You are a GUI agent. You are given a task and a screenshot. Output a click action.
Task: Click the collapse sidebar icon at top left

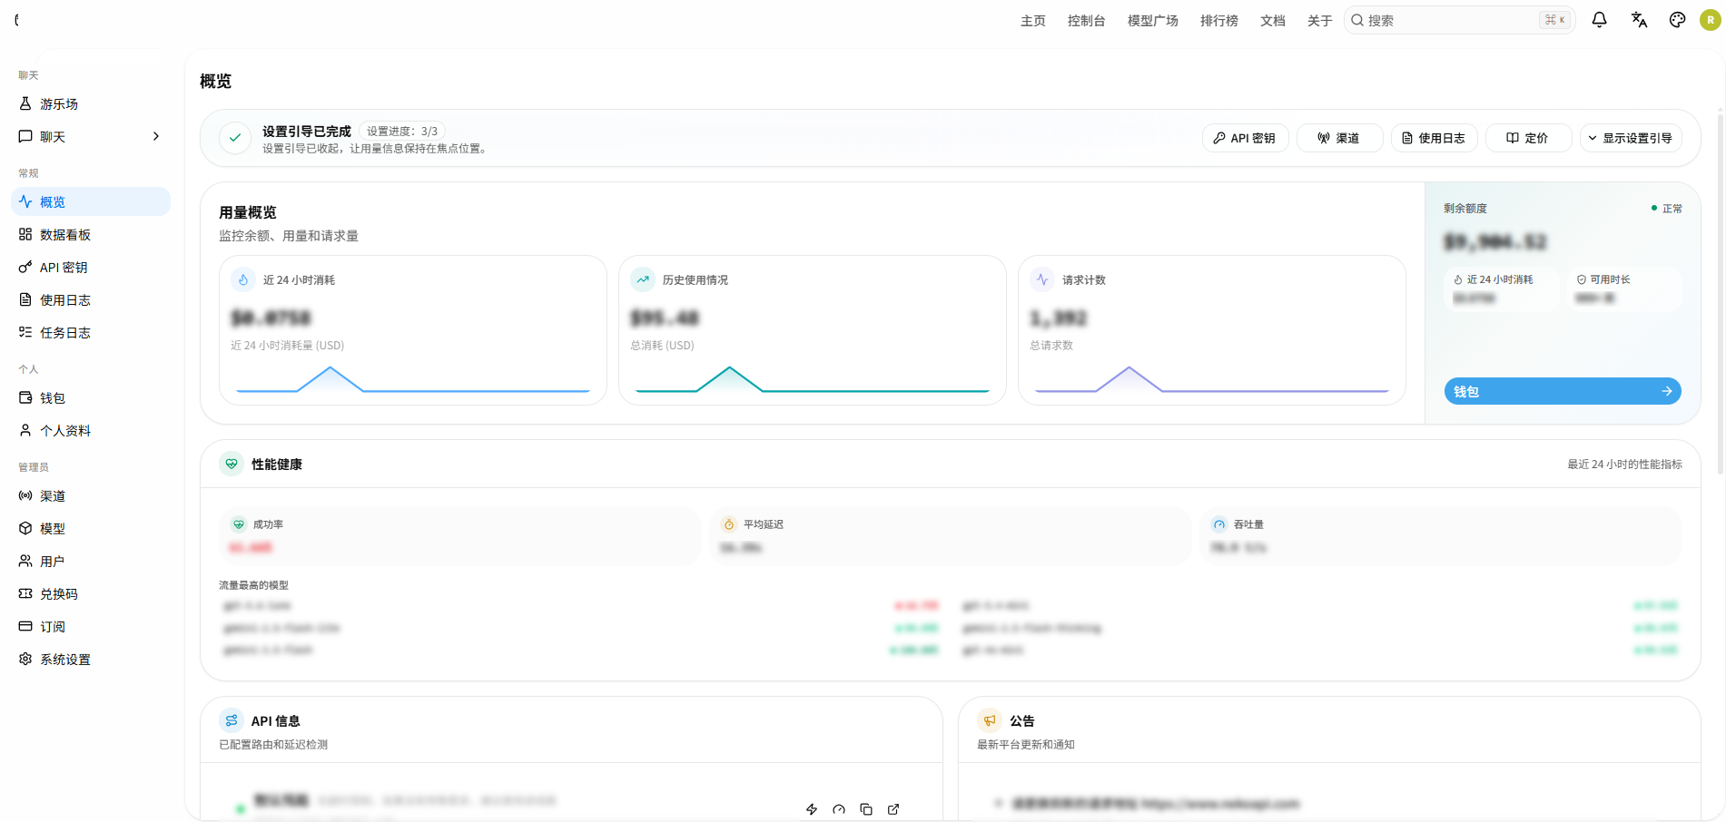17,20
